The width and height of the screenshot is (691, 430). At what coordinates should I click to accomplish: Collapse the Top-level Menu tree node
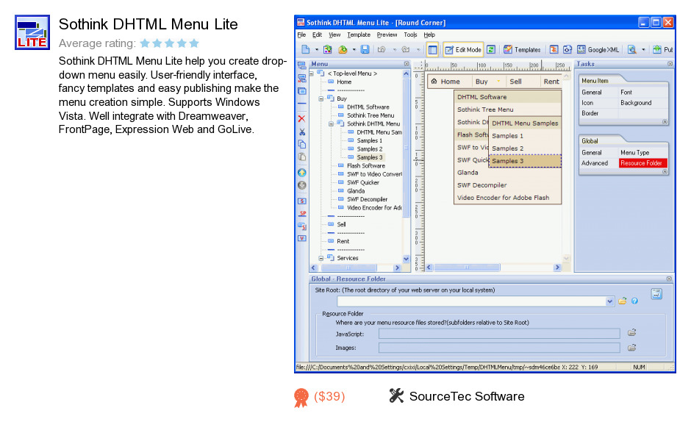[312, 74]
